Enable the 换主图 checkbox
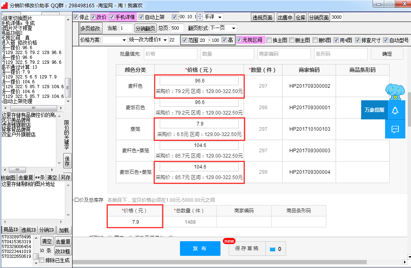This screenshot has height=268, width=411. [x=269, y=40]
